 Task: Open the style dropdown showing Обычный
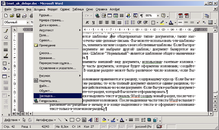27,22
